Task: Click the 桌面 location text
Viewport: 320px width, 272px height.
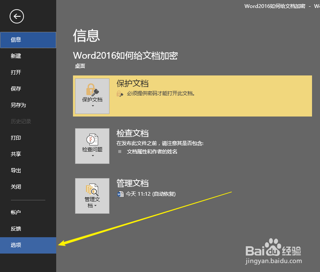Action: point(80,66)
